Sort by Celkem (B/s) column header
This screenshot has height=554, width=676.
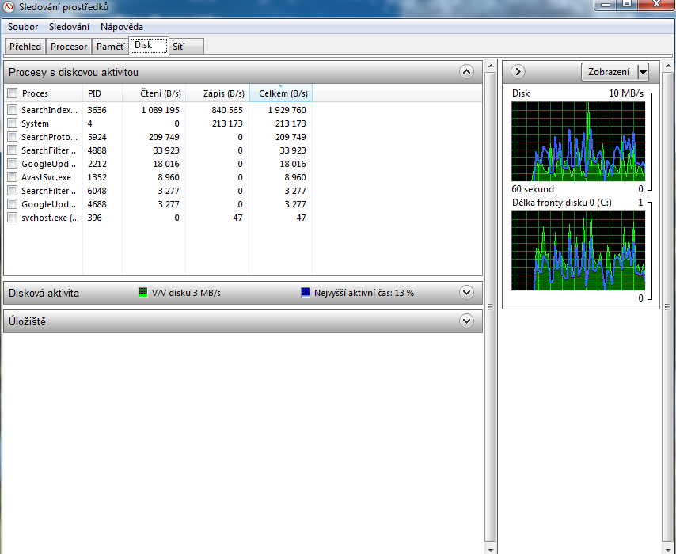[283, 93]
